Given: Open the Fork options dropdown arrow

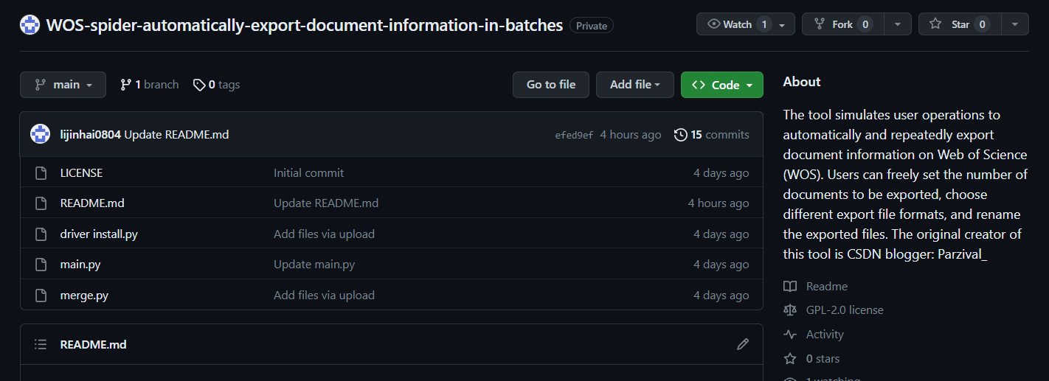Looking at the screenshot, I should 897,24.
